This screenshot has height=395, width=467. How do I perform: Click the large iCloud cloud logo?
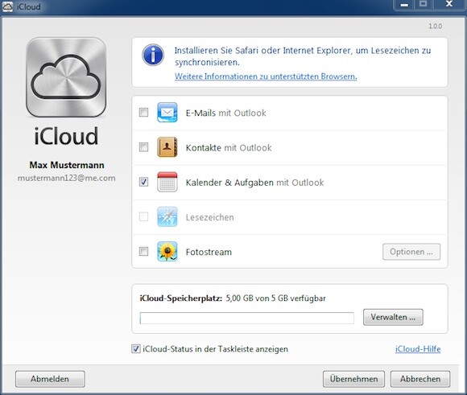coord(66,77)
